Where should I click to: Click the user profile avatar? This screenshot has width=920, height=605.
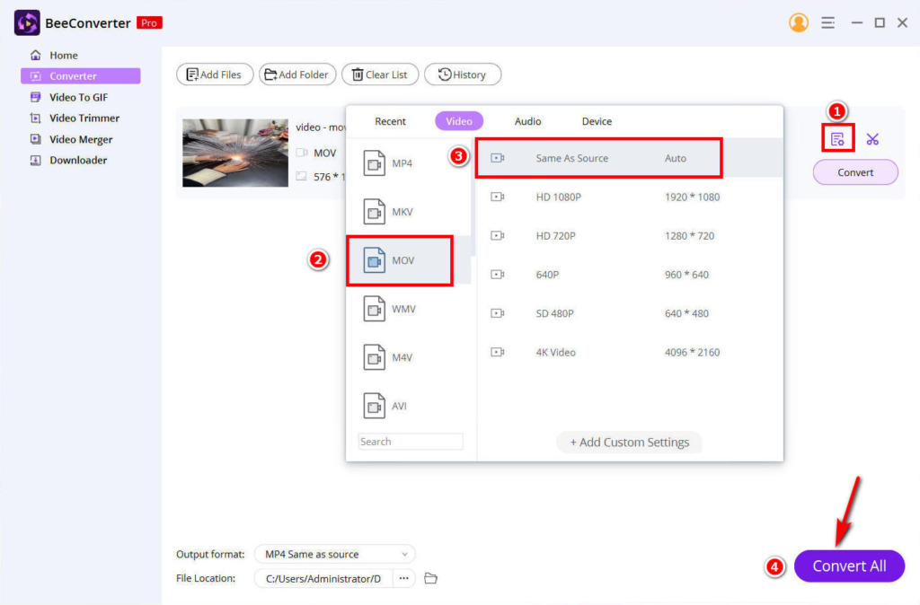(798, 22)
